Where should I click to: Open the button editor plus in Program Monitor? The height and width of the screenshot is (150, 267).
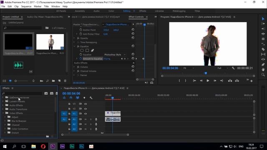tap(252, 81)
